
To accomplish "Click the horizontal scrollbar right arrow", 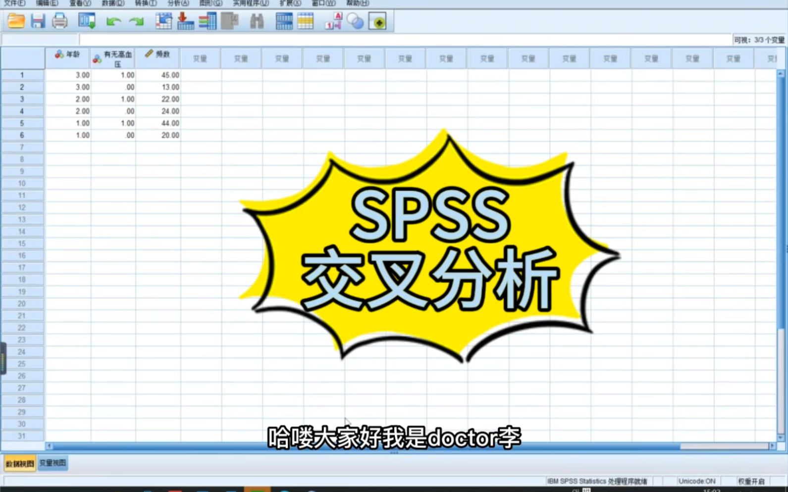I will pyautogui.click(x=772, y=446).
